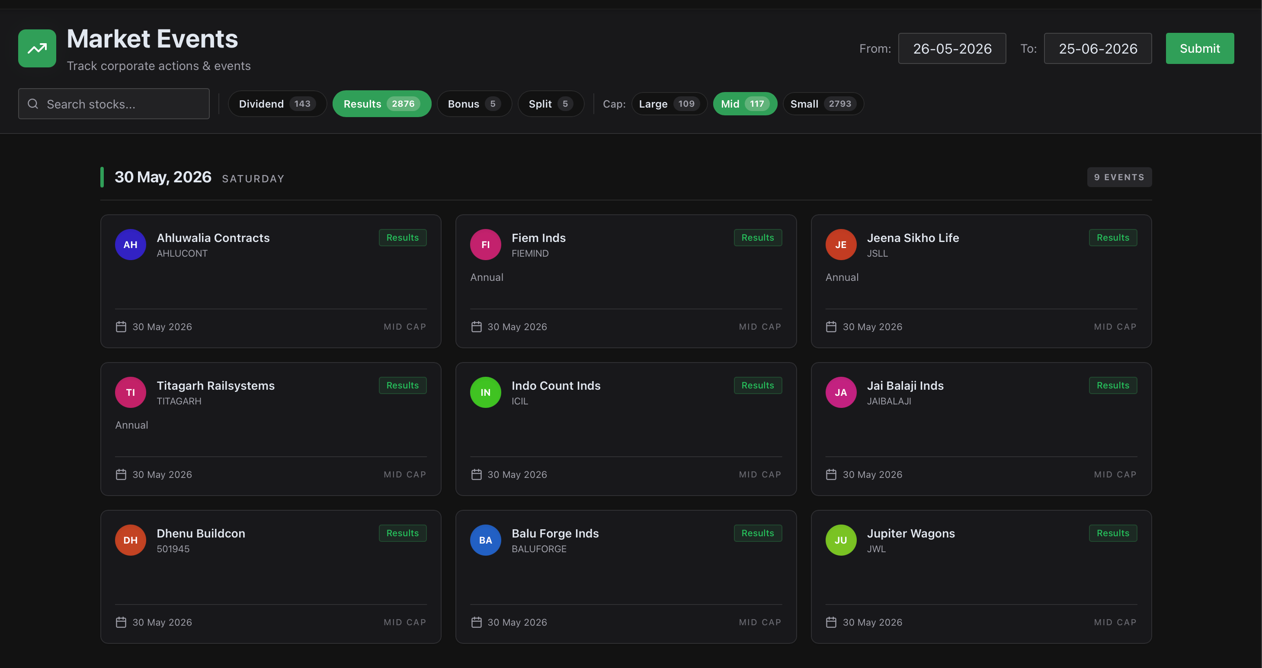This screenshot has height=668, width=1262.
Task: Open the To date field
Action: [1098, 48]
